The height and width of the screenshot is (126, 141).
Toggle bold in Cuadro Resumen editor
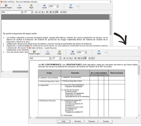[64, 58]
